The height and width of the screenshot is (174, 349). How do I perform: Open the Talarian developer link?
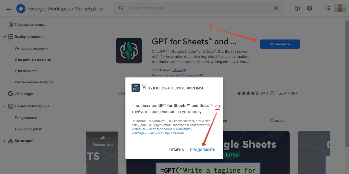point(177,70)
